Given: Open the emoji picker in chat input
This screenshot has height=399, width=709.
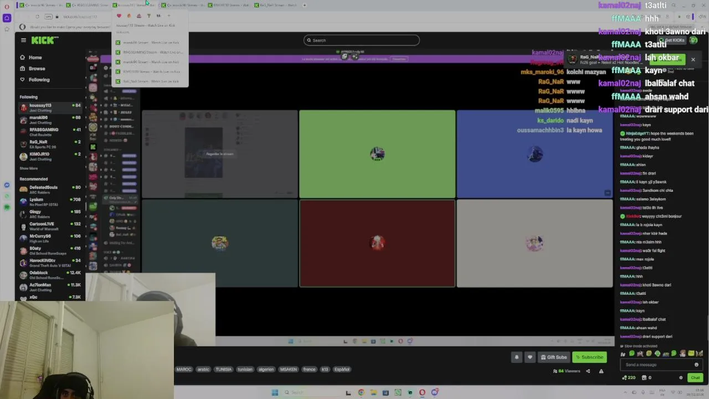Looking at the screenshot, I should click(696, 365).
